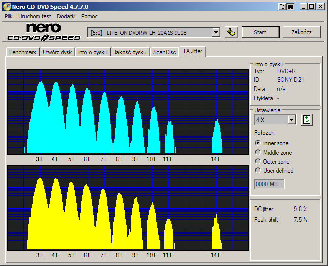Switch to the ScanDisc tab

point(164,52)
